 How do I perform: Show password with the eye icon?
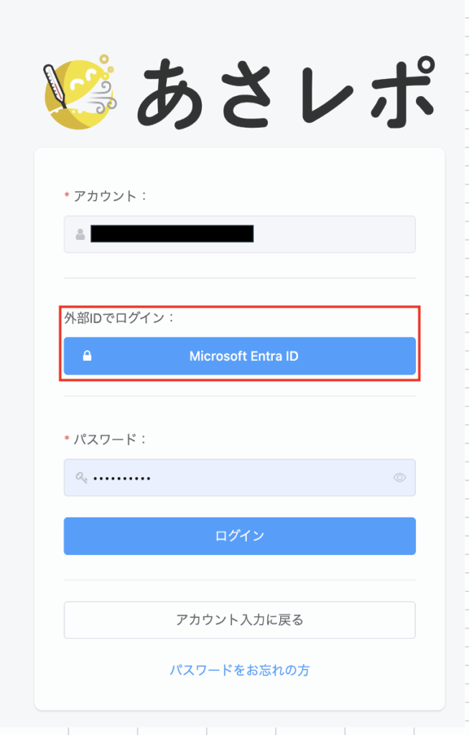coord(400,477)
